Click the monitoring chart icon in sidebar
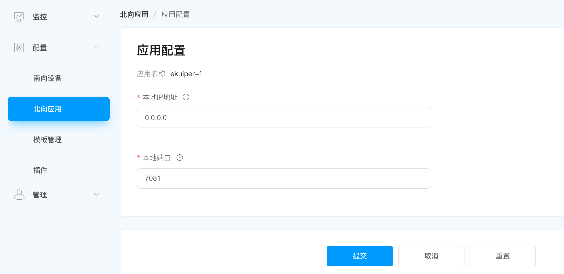564x274 pixels. click(x=19, y=17)
